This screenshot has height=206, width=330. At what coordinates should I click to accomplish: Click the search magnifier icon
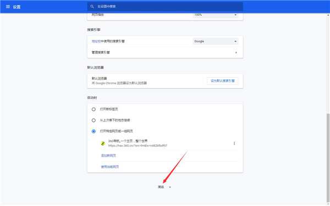pos(92,7)
